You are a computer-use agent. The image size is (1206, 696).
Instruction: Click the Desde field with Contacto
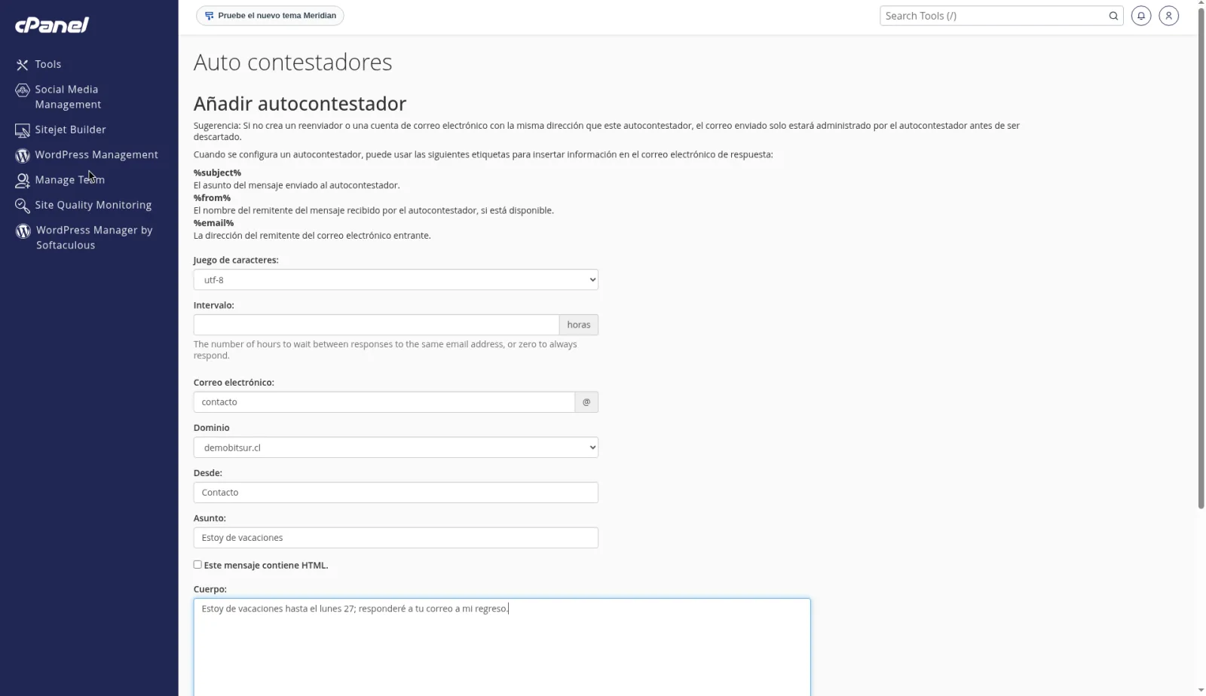(x=396, y=493)
